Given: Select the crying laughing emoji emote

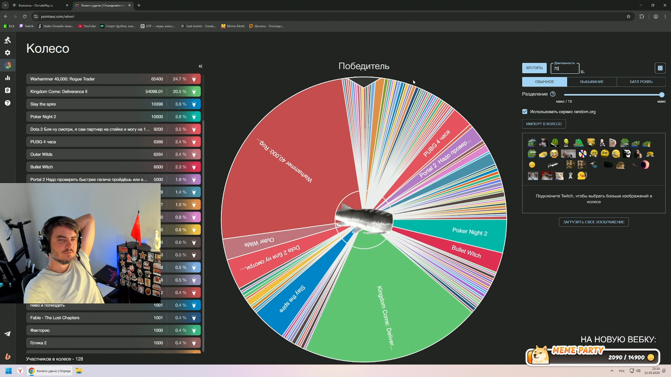Looking at the screenshot, I should tap(554, 154).
